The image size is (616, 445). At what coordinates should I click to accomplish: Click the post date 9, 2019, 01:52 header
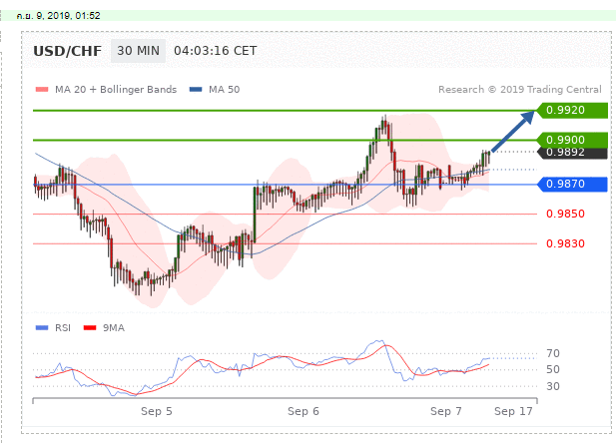tap(59, 16)
